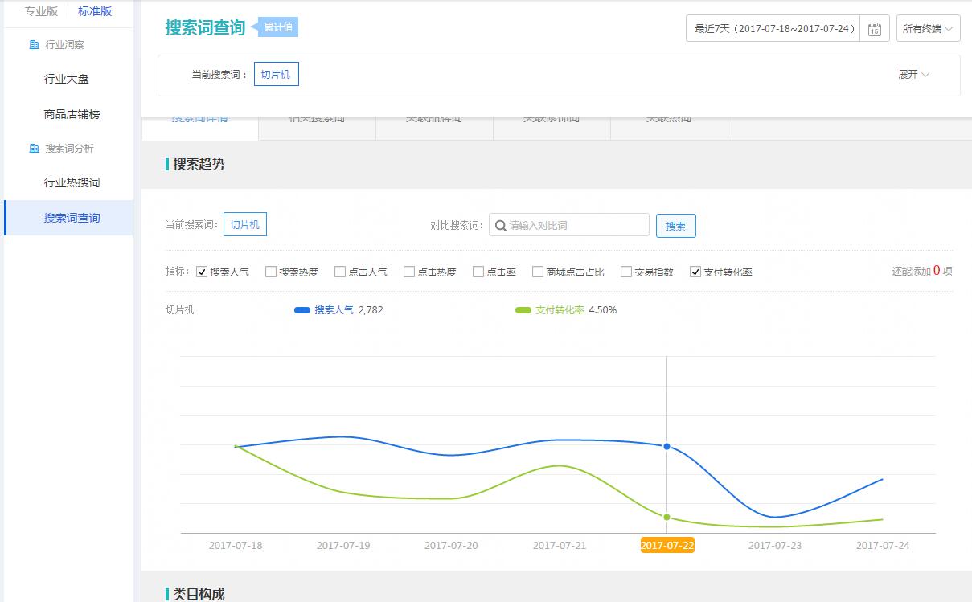Expand the 展开 search term panel

[x=913, y=75]
